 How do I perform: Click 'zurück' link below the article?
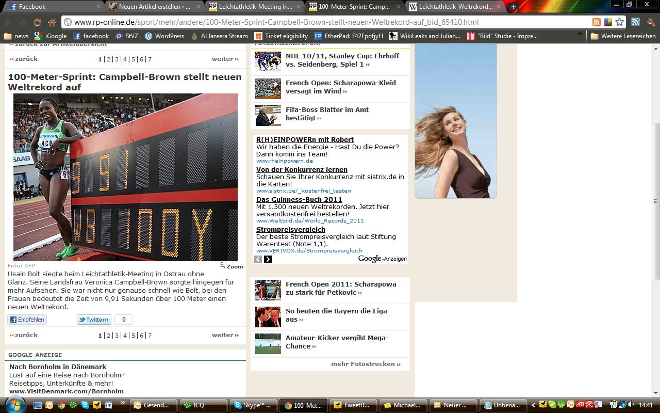pos(24,335)
